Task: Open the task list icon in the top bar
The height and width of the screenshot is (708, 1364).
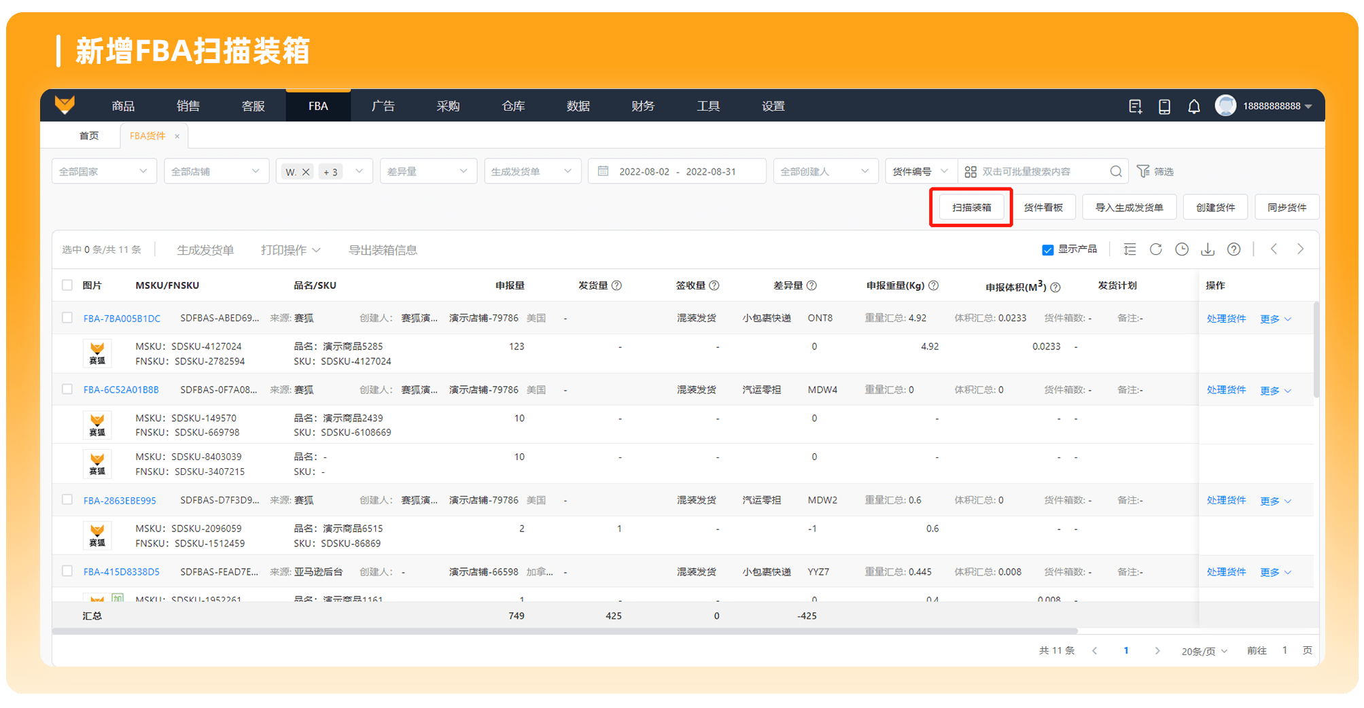Action: pos(1136,106)
